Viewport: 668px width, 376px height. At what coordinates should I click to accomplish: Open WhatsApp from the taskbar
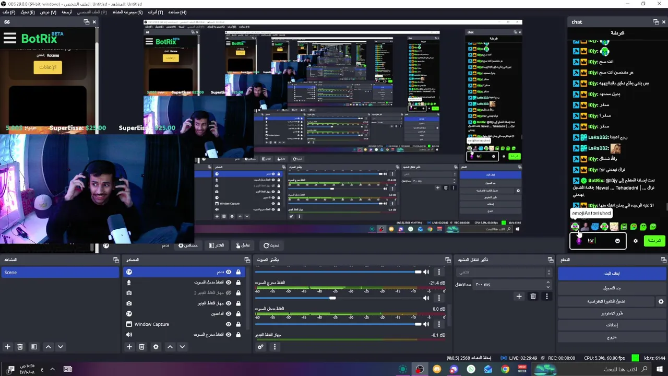471,369
